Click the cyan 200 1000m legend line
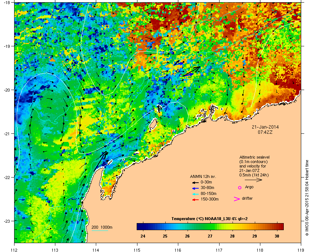The image size is (312, 252). [100, 231]
